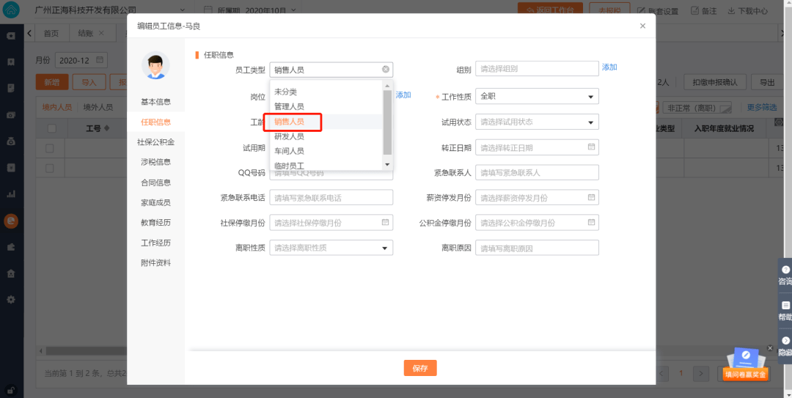Switch to the 涉税信息 section

(x=155, y=162)
